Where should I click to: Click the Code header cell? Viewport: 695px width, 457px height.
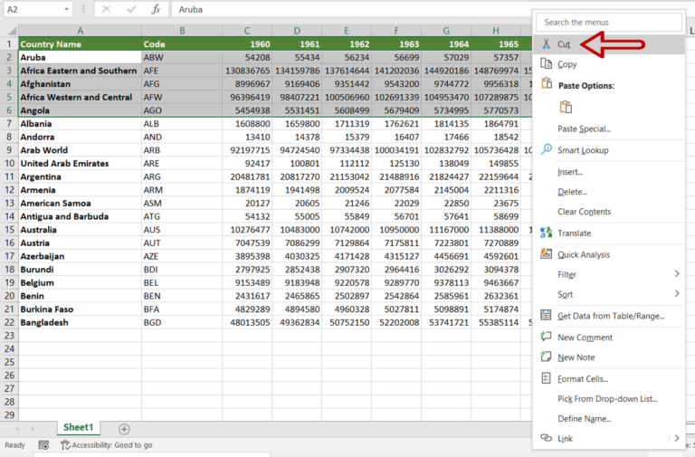click(x=182, y=43)
